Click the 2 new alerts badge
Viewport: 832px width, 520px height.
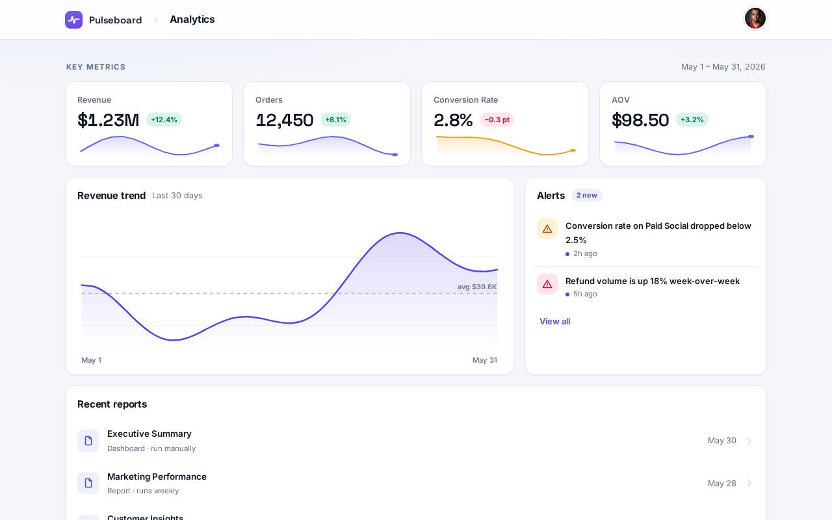tap(587, 196)
